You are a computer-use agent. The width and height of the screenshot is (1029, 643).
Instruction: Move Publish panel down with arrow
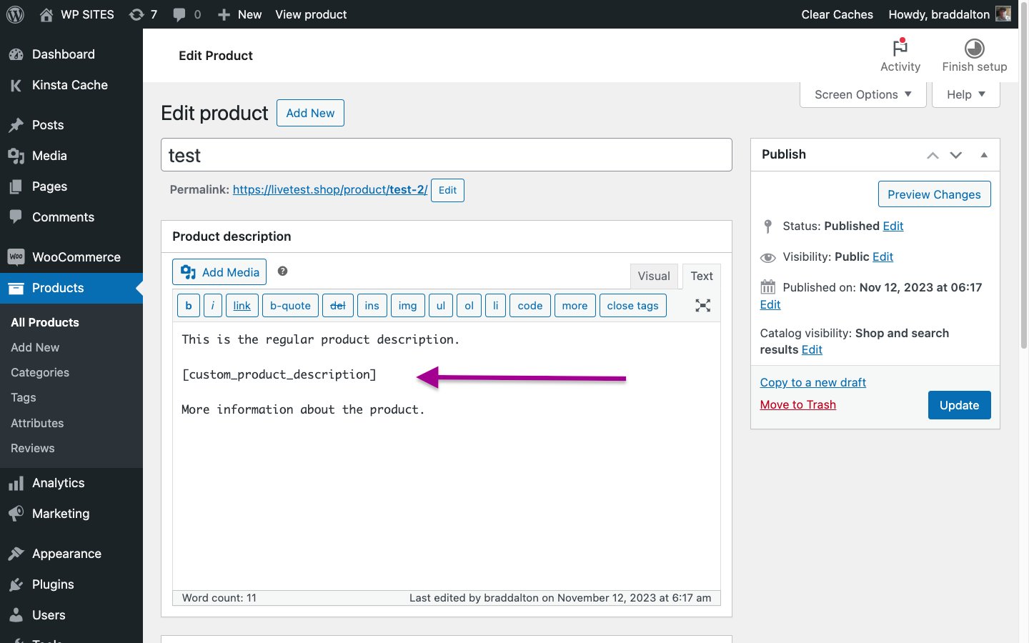(x=956, y=155)
